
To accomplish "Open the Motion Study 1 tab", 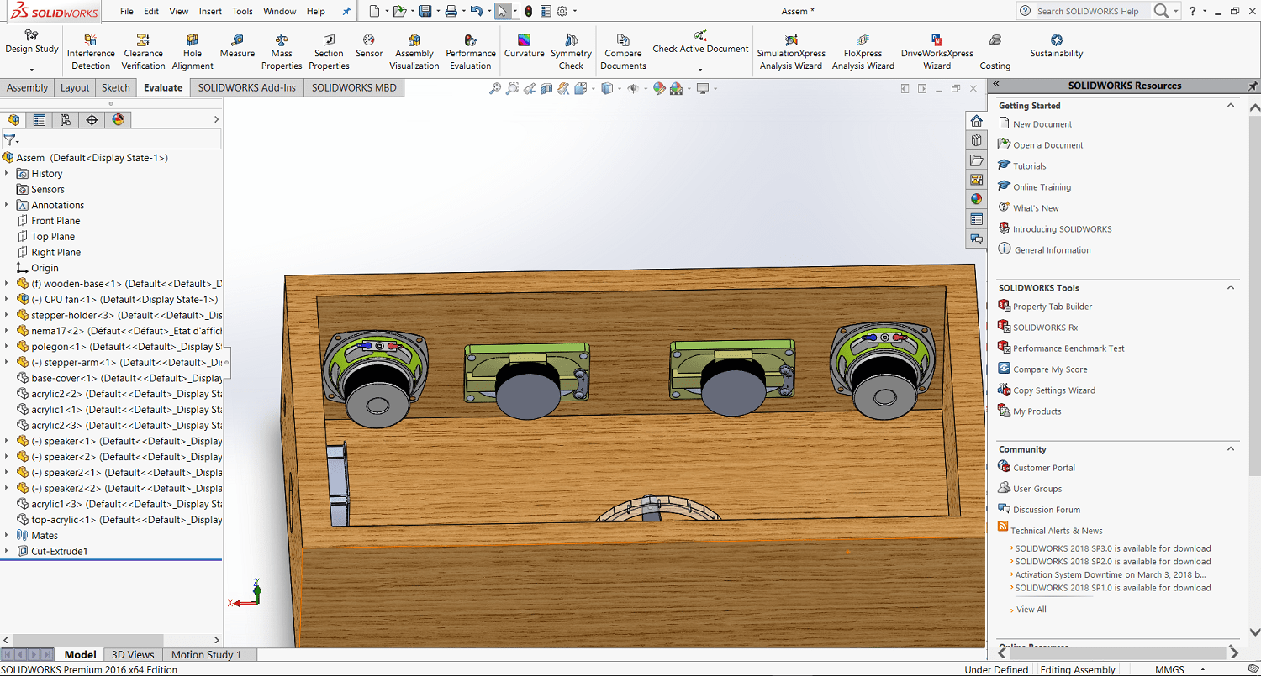I will (x=206, y=655).
